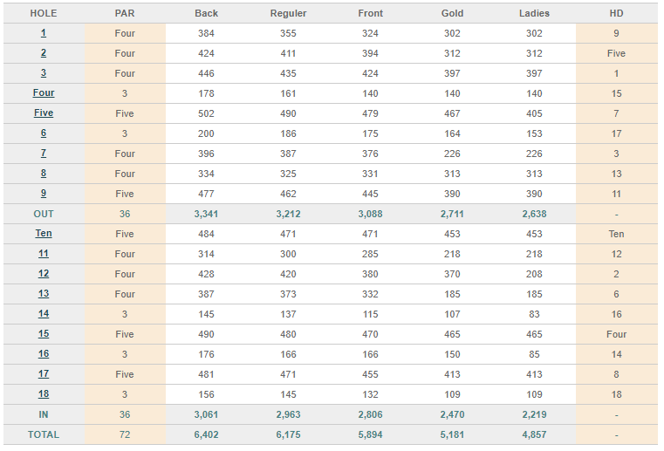
Task: Open hole 14 link
Action: coord(44,314)
